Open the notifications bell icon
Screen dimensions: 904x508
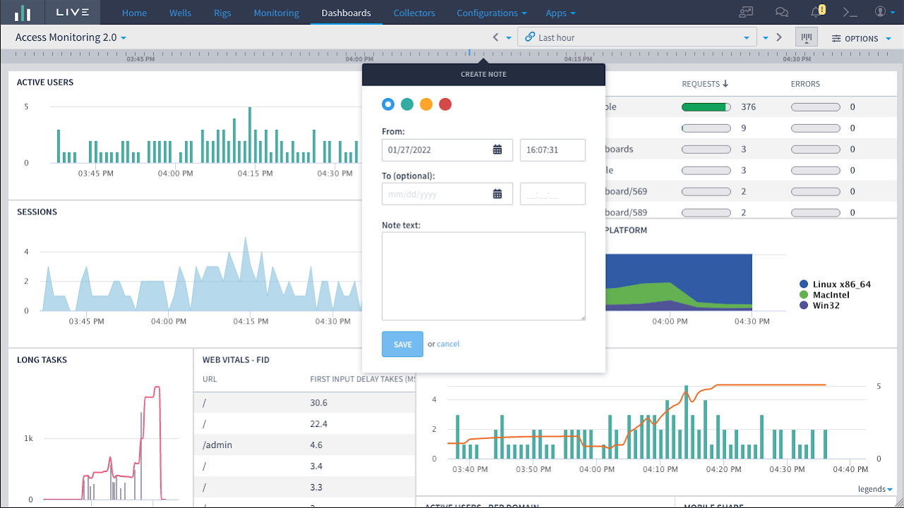coord(816,12)
